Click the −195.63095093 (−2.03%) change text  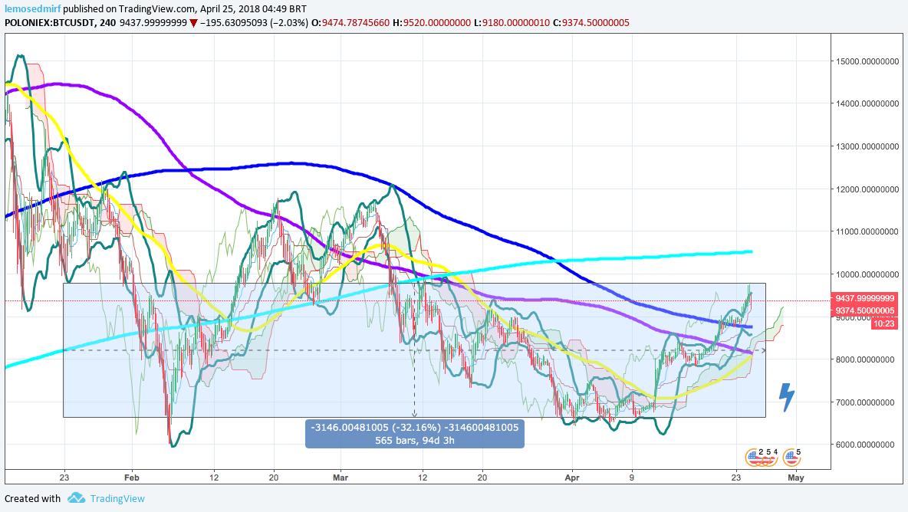tap(254, 23)
